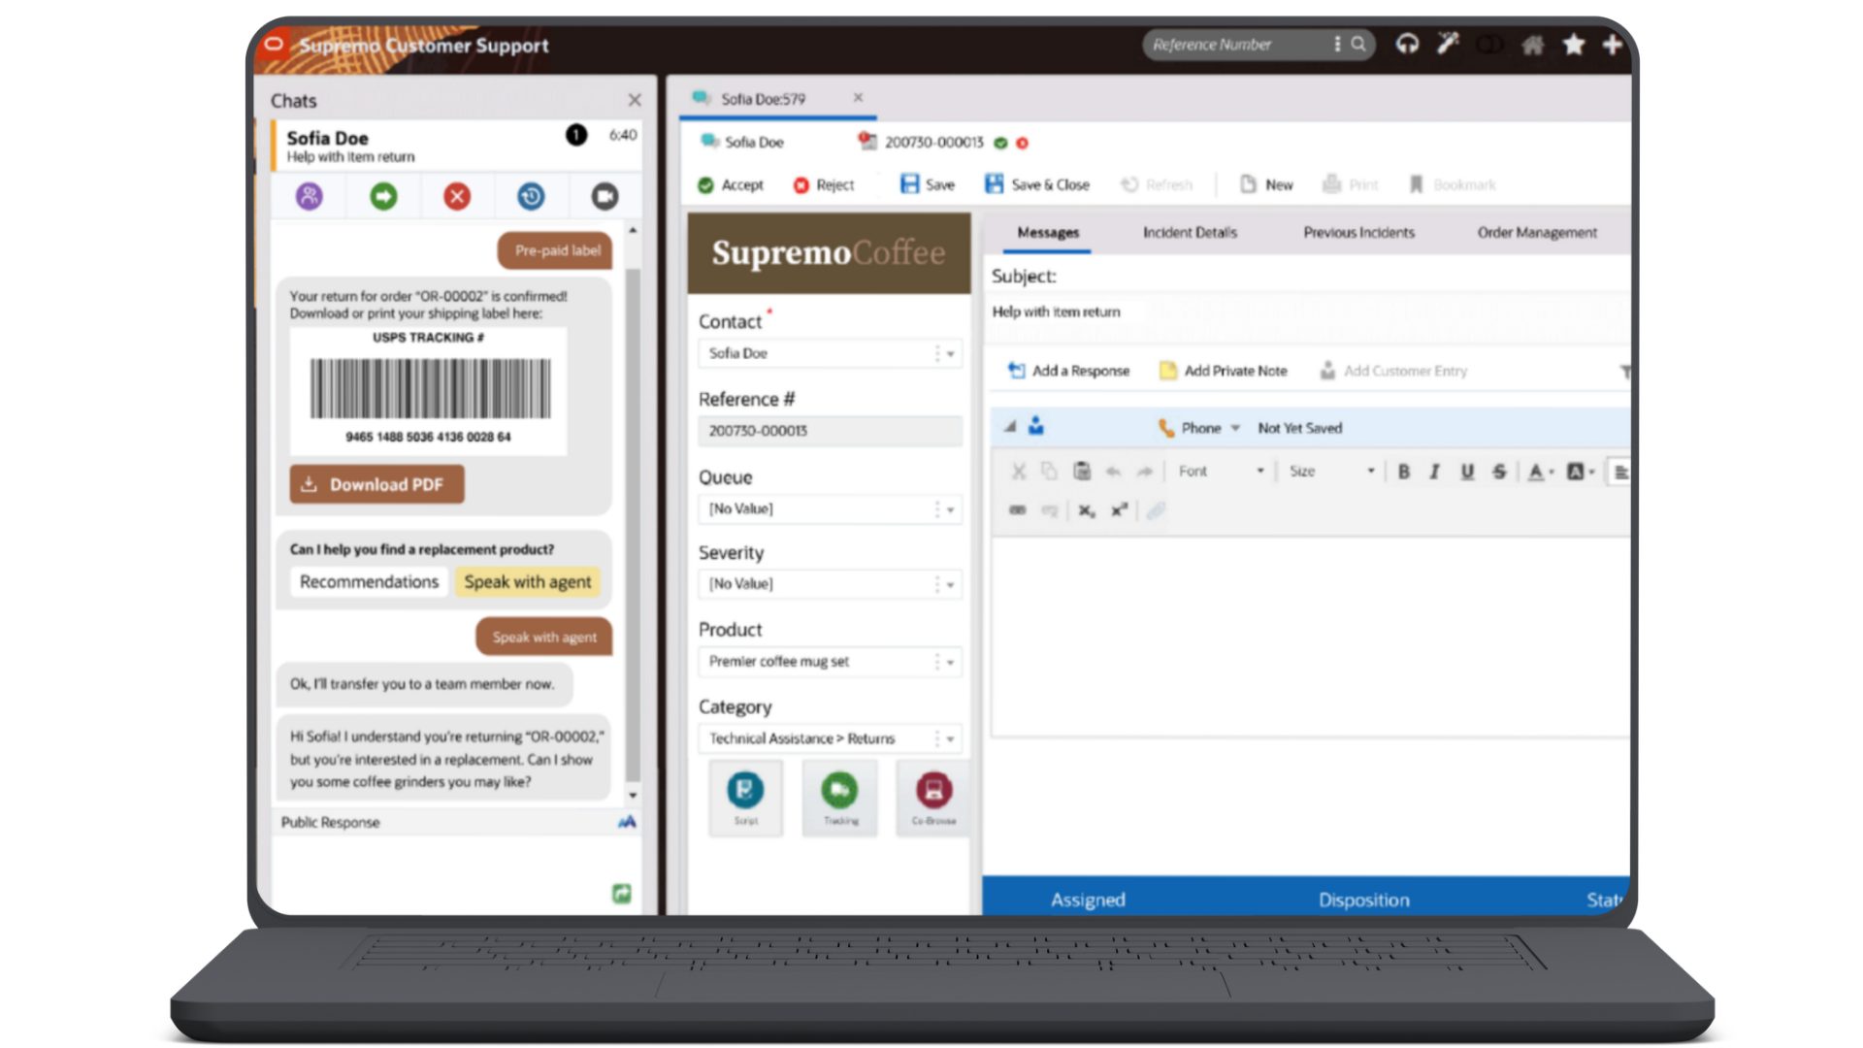Open the Script workspace icon
The image size is (1863, 1048).
coord(745,798)
